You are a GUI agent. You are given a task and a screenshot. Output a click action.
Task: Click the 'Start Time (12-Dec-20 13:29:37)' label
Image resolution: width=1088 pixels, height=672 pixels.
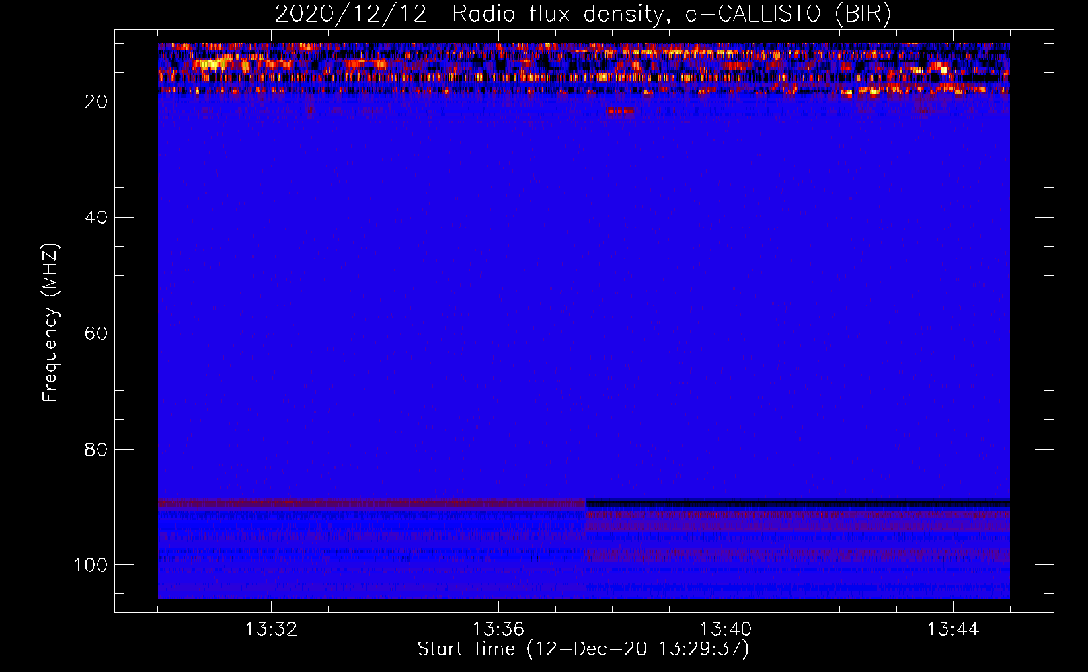[x=583, y=649]
